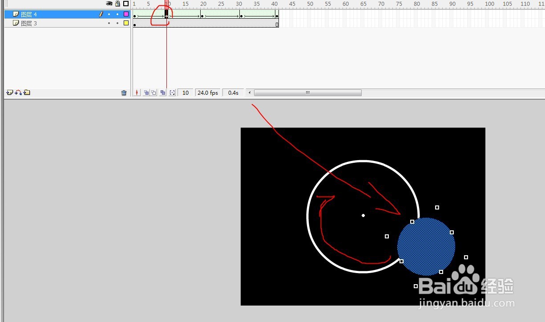The image size is (545, 322).
Task: Click the page icon of 图层 4
Action: click(16, 14)
